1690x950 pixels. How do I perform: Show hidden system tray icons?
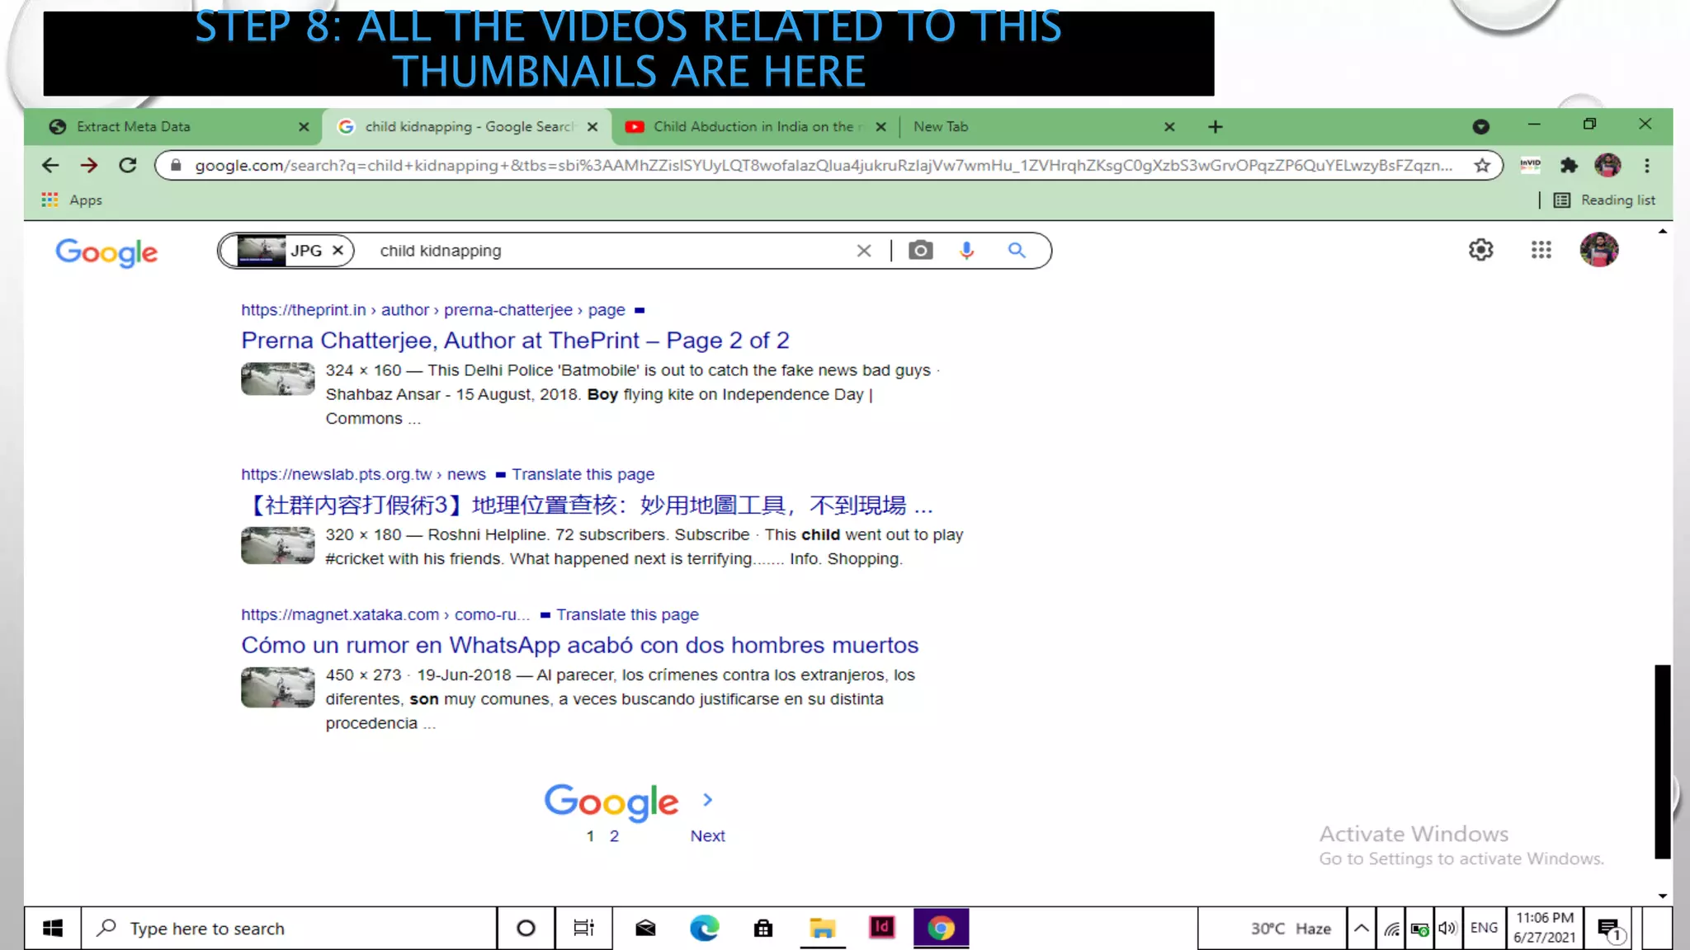tap(1361, 929)
